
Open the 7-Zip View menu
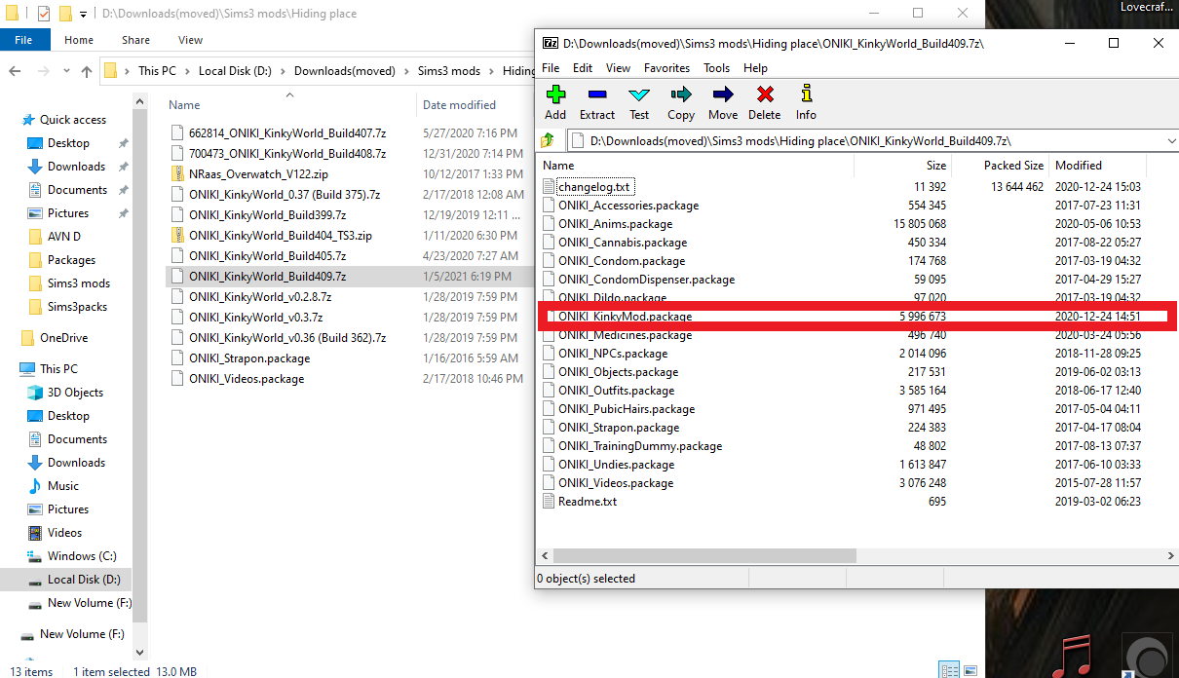[618, 68]
